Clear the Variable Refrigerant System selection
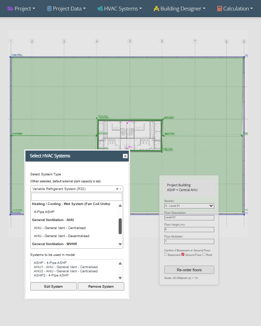 [x=117, y=189]
